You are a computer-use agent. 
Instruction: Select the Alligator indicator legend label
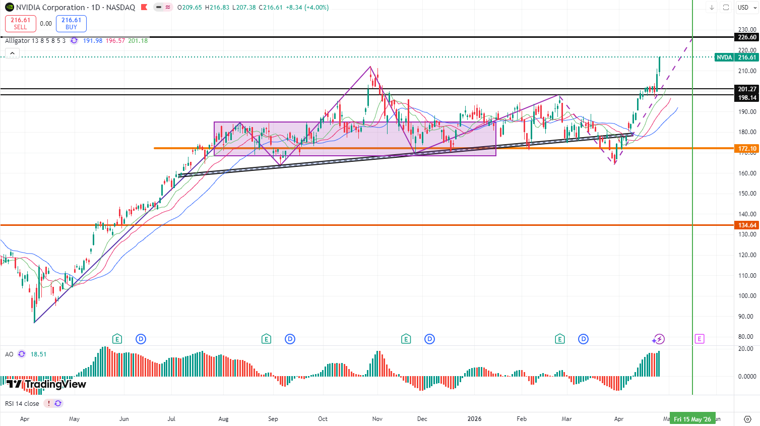tap(35, 41)
